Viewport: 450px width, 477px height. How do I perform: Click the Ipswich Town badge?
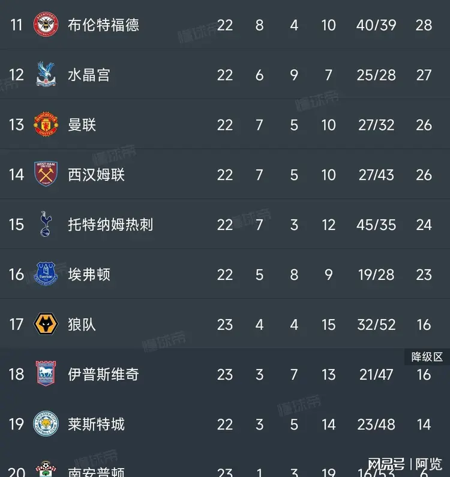46,374
